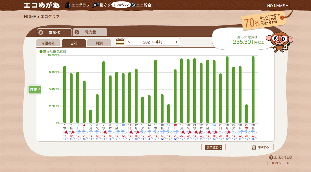The width and height of the screenshot is (311, 172).
Task: Click the HOME breadcrumb link
Action: tap(30, 16)
